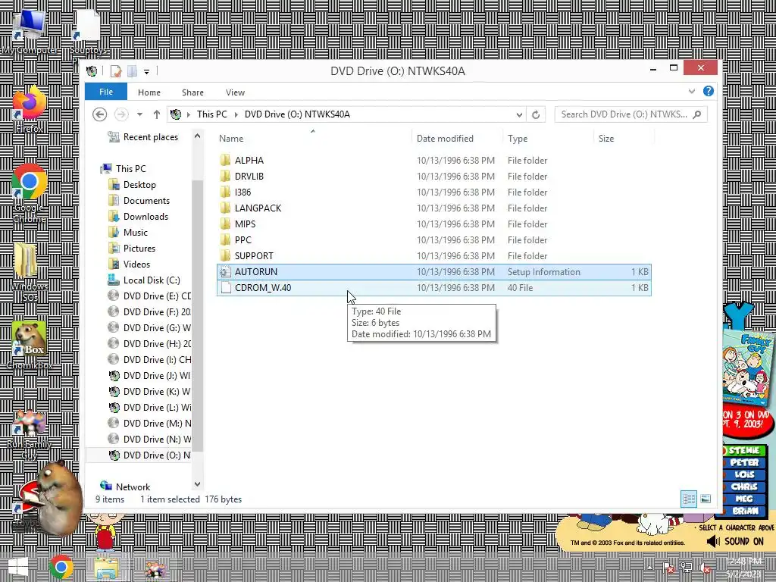
Task: Open the recent locations dropdown arrow
Action: click(x=139, y=114)
